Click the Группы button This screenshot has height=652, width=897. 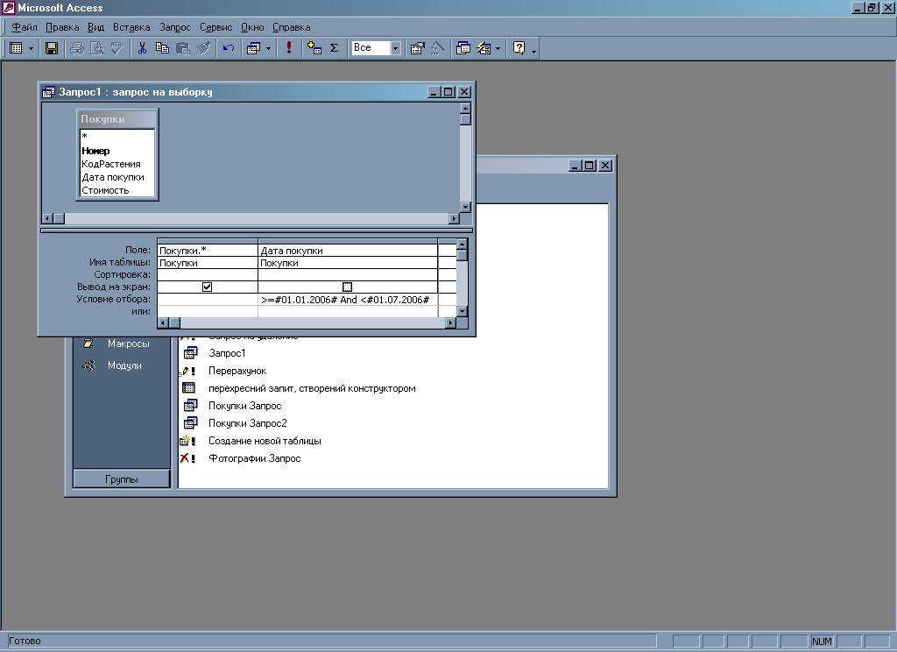pyautogui.click(x=122, y=479)
